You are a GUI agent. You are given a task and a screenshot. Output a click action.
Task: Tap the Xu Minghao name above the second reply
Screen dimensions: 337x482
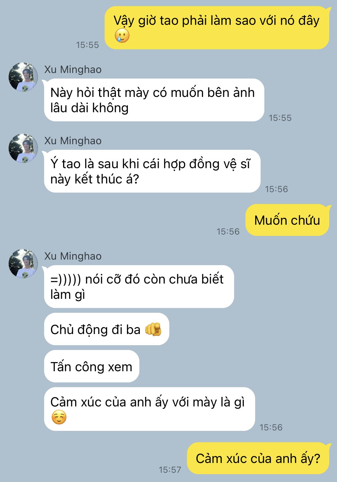coord(73,141)
